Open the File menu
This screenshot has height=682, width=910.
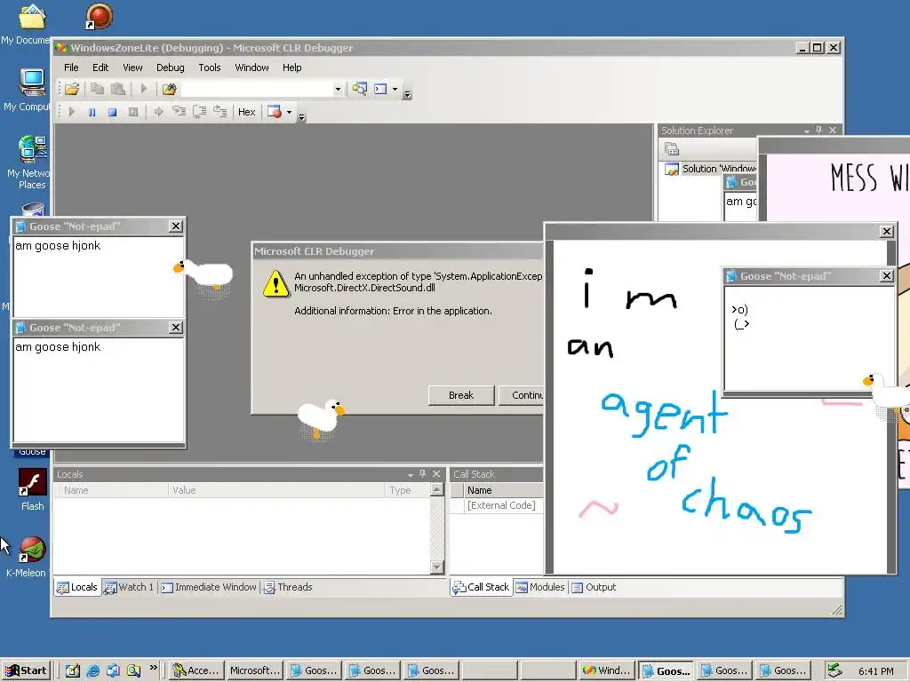click(71, 67)
